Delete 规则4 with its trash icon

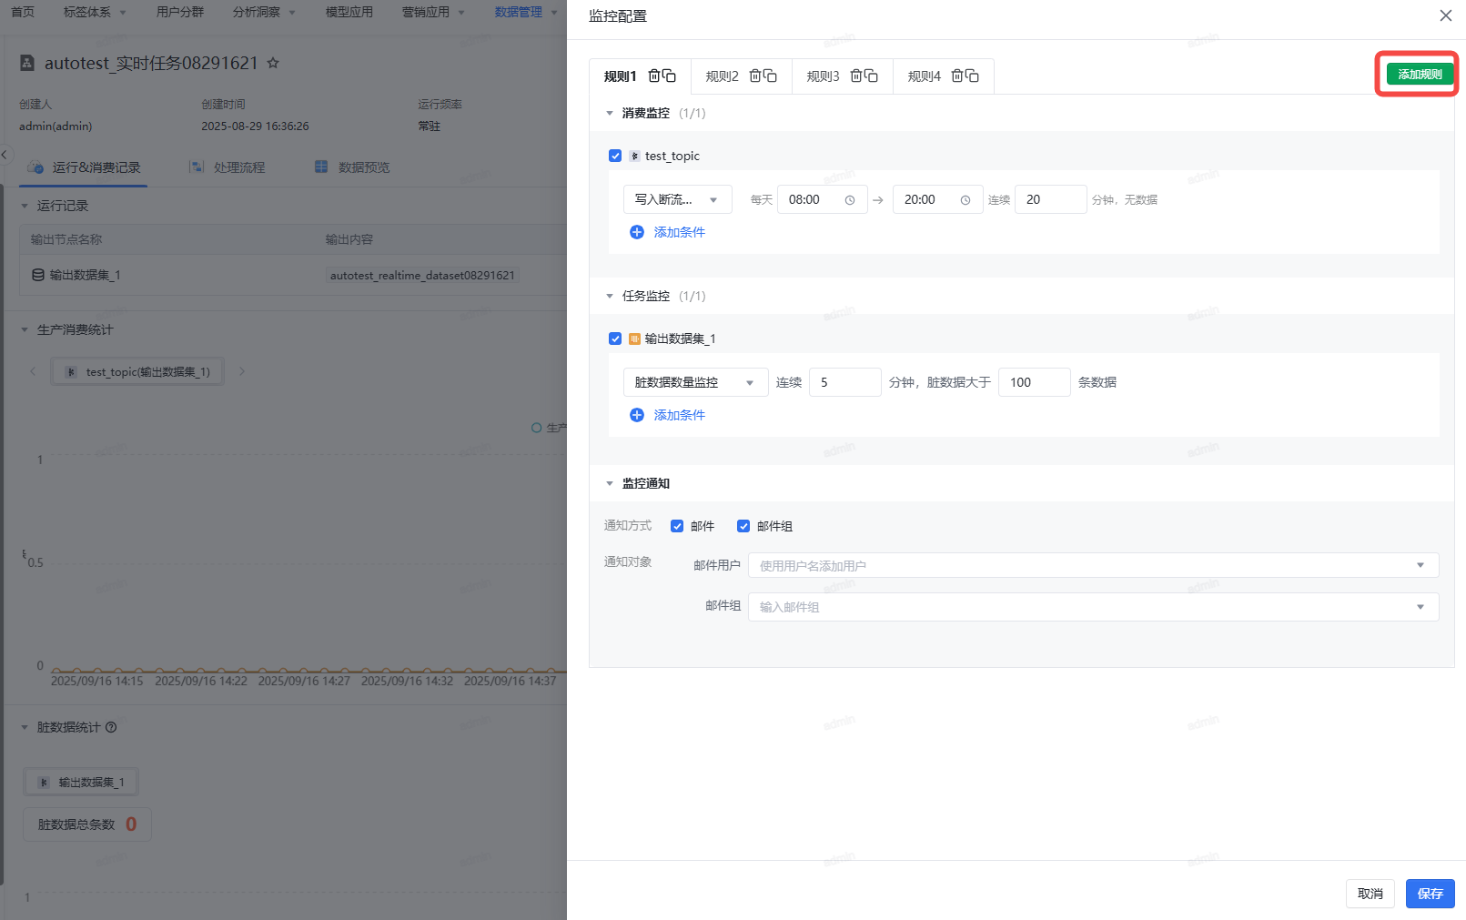(x=957, y=76)
